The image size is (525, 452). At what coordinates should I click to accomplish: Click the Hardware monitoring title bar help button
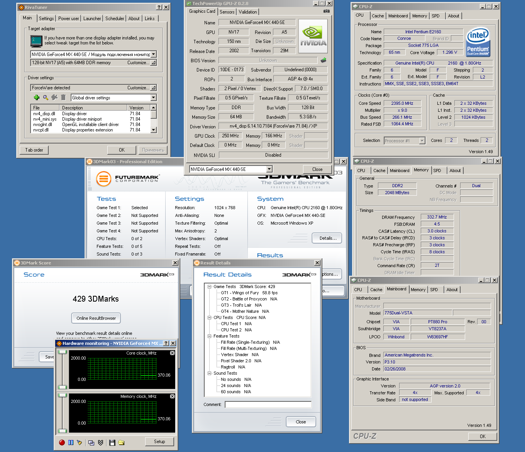[166, 343]
